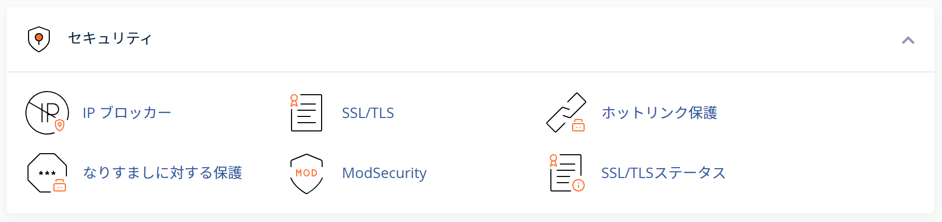The width and height of the screenshot is (942, 222).
Task: Open the SSL/TLSステータス link
Action: (x=663, y=173)
